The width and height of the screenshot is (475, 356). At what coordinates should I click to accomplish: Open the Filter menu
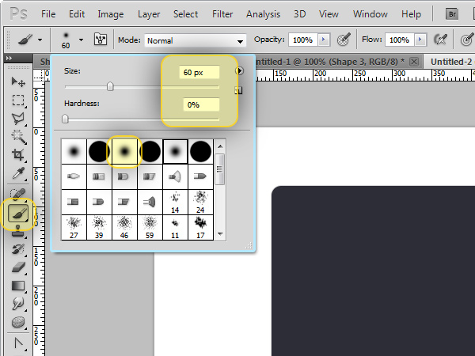pos(222,14)
